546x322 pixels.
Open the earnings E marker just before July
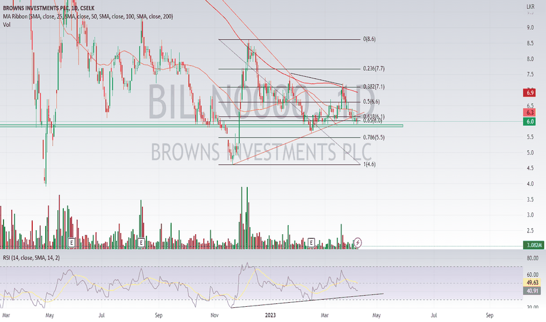coord(72,242)
